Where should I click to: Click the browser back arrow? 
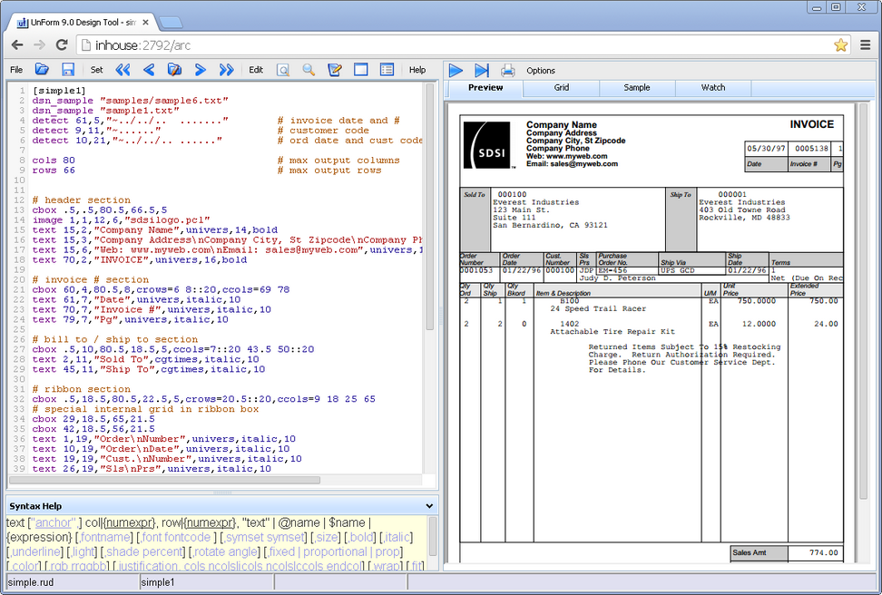click(x=17, y=44)
